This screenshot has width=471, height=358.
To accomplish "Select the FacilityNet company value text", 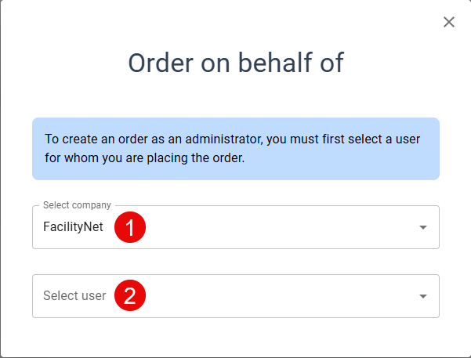I will (x=73, y=226).
